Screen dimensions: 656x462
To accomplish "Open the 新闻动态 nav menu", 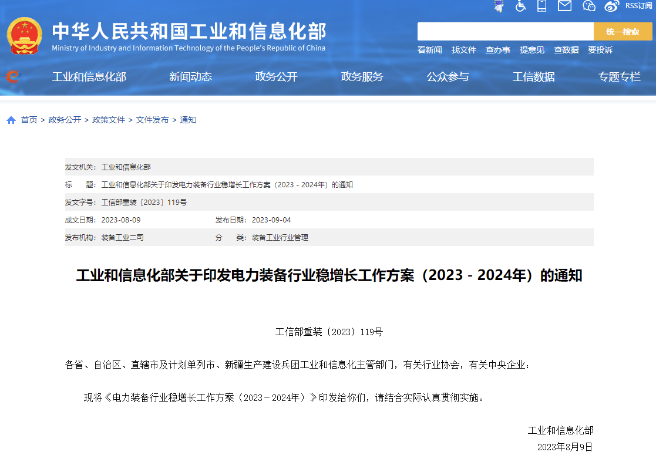I will [190, 77].
